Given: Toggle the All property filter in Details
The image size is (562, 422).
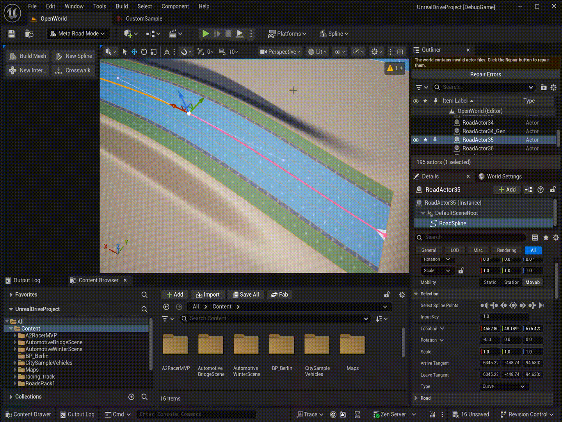Looking at the screenshot, I should point(533,250).
